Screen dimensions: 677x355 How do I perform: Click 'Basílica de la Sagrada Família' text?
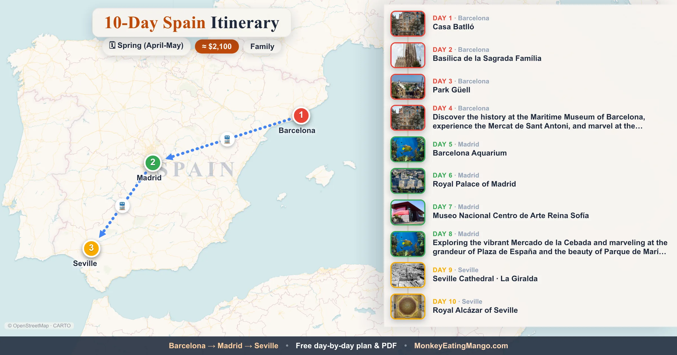(487, 58)
